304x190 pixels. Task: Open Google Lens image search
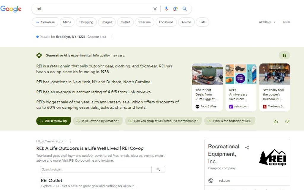[x=175, y=9]
